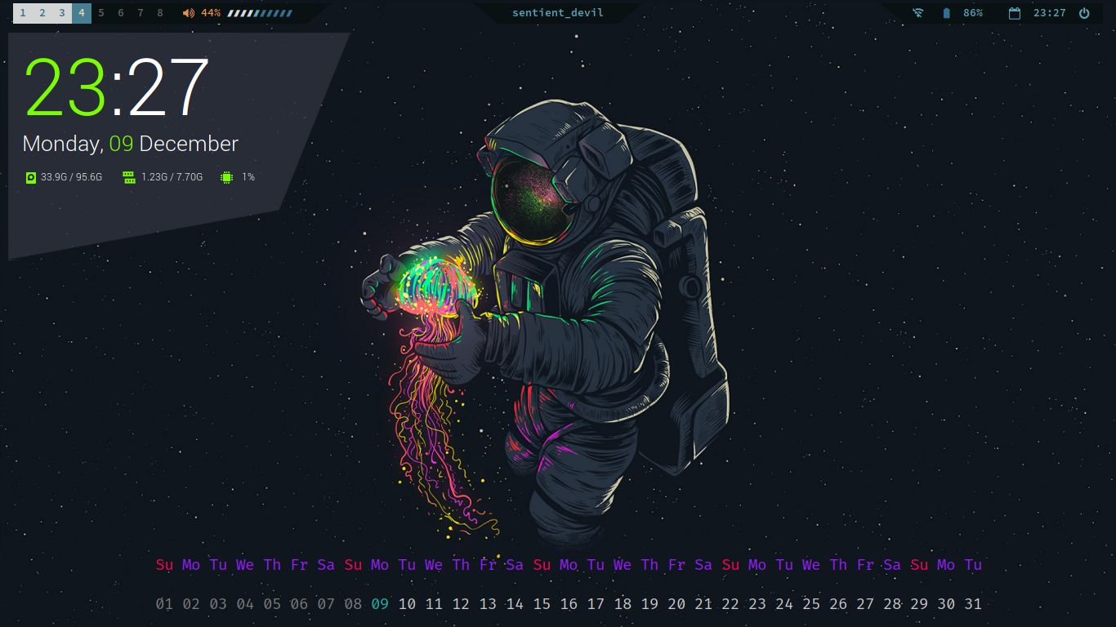Screen dimensions: 1116x627
Task: Click the large green-white widget clock
Action: (x=117, y=87)
